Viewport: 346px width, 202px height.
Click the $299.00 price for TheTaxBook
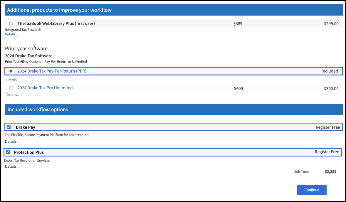(331, 23)
